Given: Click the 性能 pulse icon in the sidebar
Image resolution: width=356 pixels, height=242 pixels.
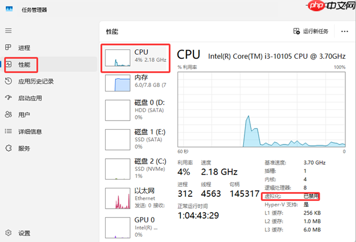Looking at the screenshot, I should [x=8, y=64].
